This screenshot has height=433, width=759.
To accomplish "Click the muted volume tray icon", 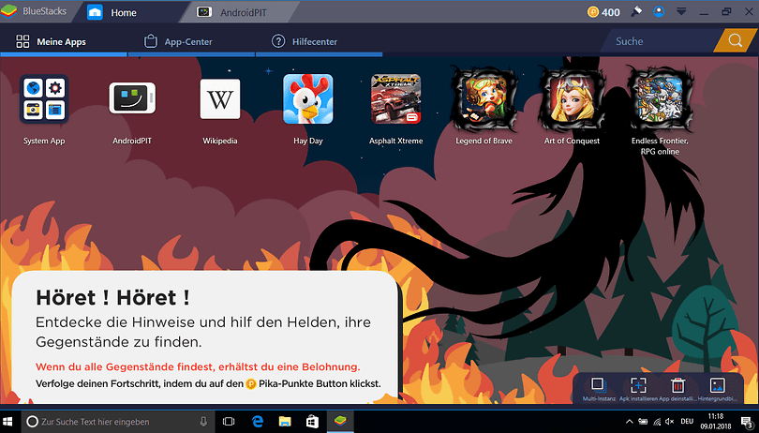I will pyautogui.click(x=670, y=422).
